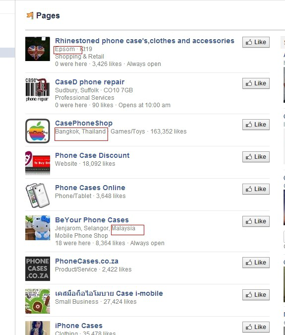
Task: Like the CaseD phone repair page
Action: click(256, 83)
